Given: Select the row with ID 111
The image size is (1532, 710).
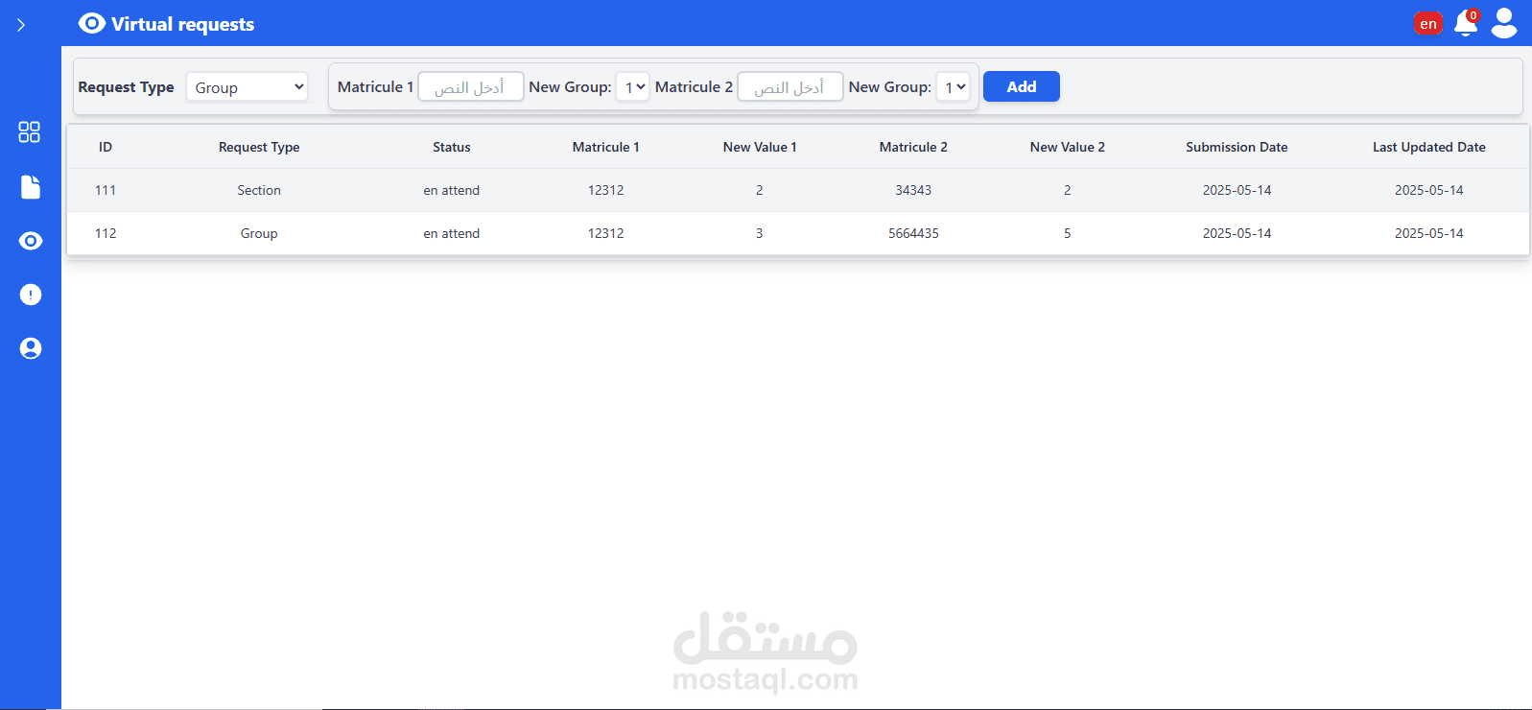Looking at the screenshot, I should (x=798, y=190).
